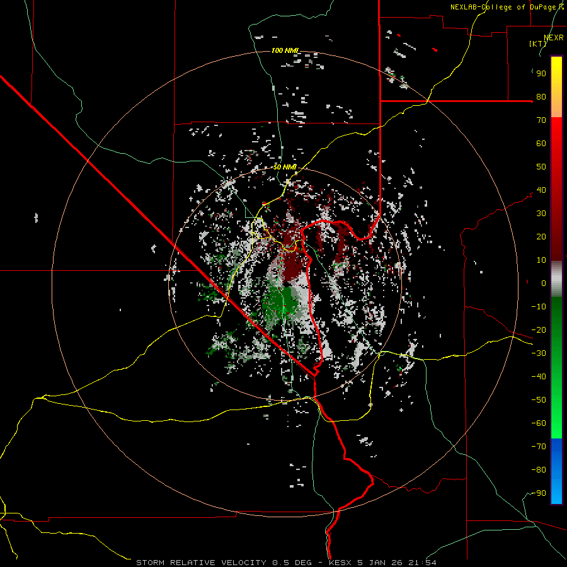Pick the gray zero-velocity segment of the color bar
567x567 pixels.
(x=556, y=279)
